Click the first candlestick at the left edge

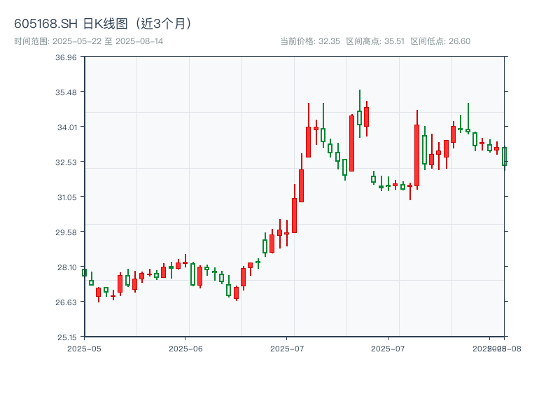point(84,272)
